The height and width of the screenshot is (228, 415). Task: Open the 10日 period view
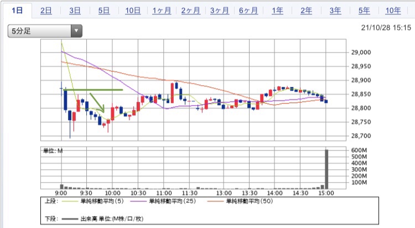coord(133,11)
